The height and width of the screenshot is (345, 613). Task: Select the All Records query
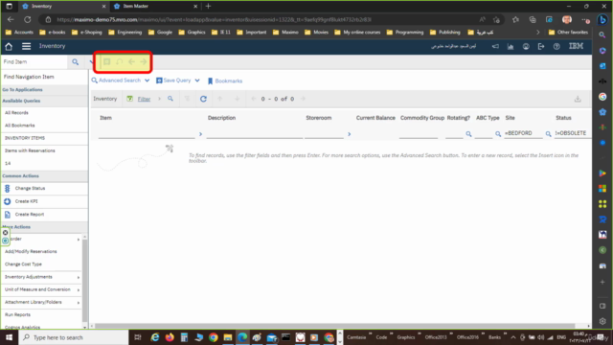pos(16,113)
